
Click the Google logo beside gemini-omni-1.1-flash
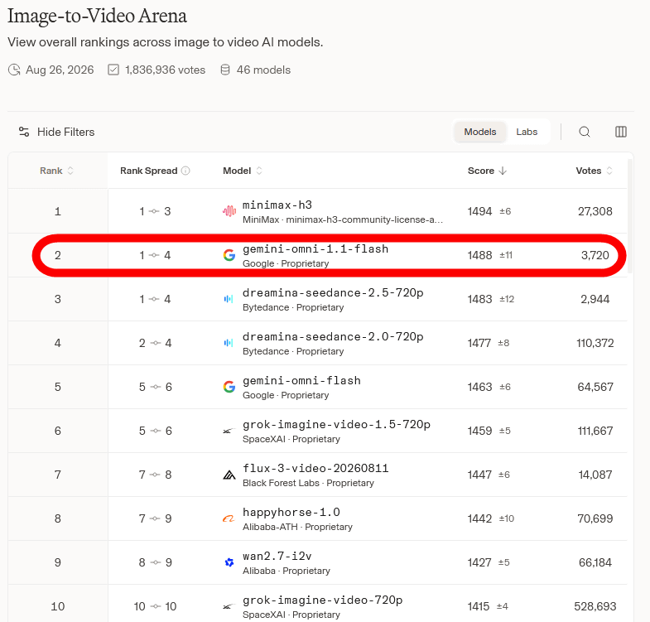point(229,255)
